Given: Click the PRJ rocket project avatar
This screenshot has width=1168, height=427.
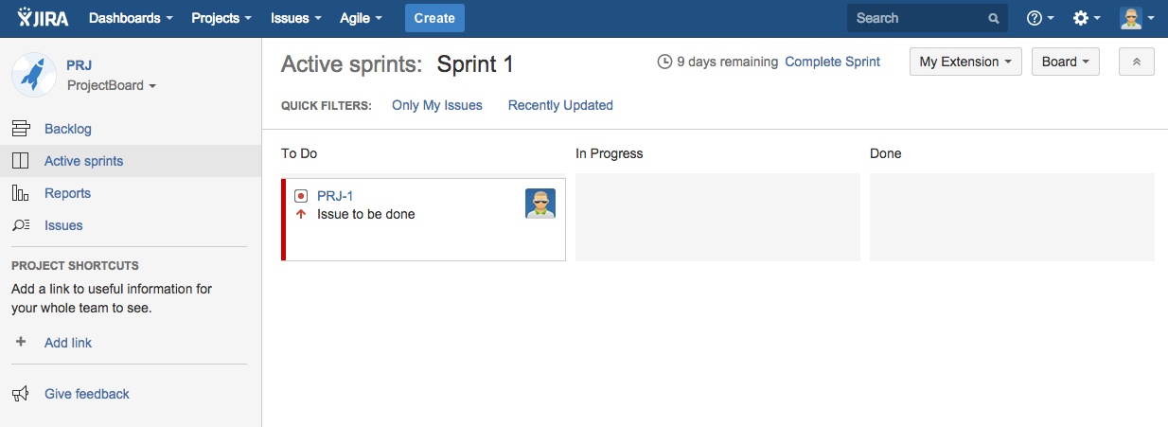Looking at the screenshot, I should (34, 75).
